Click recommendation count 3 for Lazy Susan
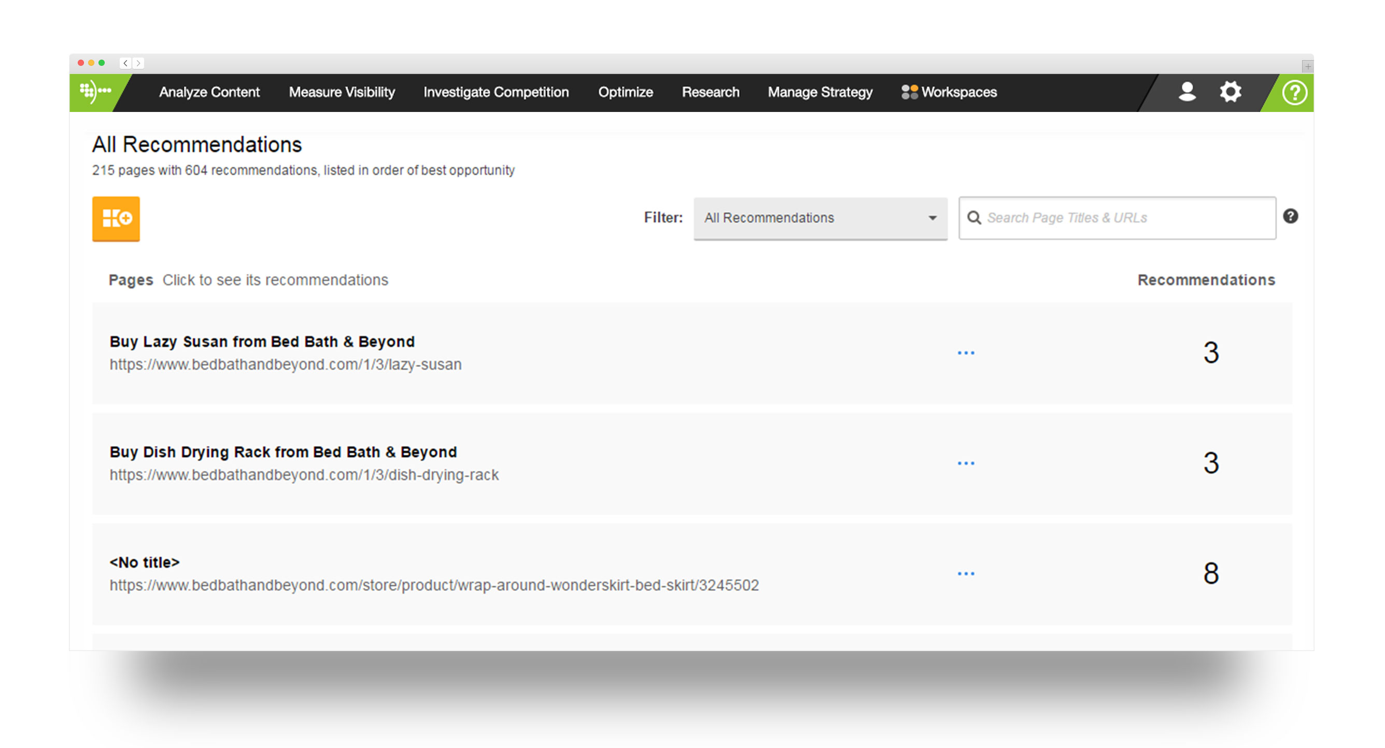Viewport: 1385px width, 748px height. pos(1210,353)
